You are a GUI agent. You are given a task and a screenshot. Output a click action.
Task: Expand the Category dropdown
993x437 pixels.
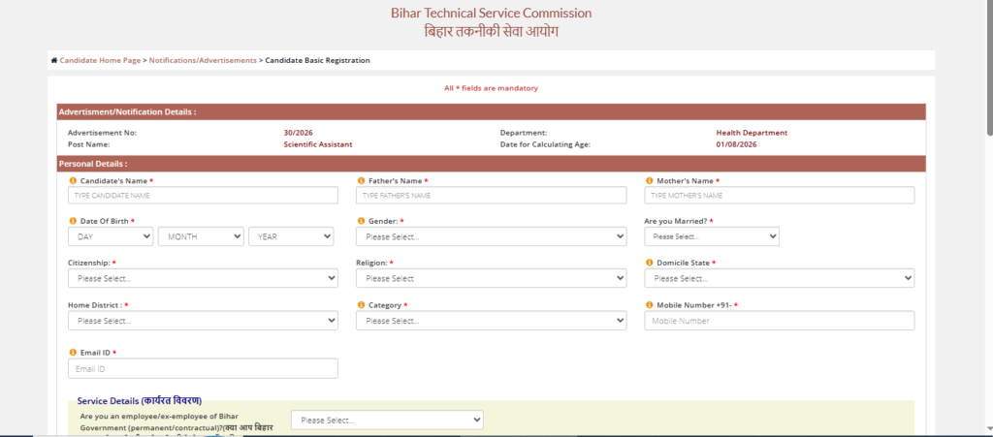492,321
